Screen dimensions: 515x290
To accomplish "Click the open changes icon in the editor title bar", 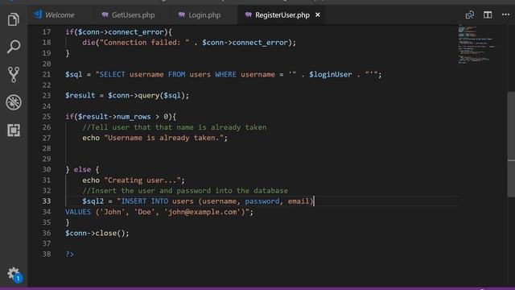I will click(x=470, y=14).
